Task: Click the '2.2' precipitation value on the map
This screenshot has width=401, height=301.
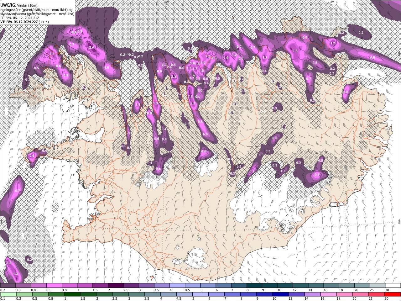Action: (x=190, y=97)
